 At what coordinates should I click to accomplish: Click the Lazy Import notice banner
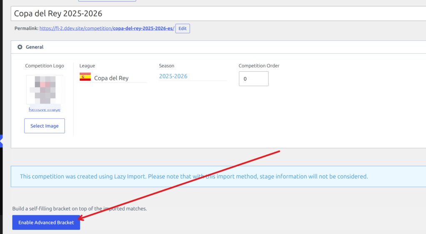click(218, 177)
